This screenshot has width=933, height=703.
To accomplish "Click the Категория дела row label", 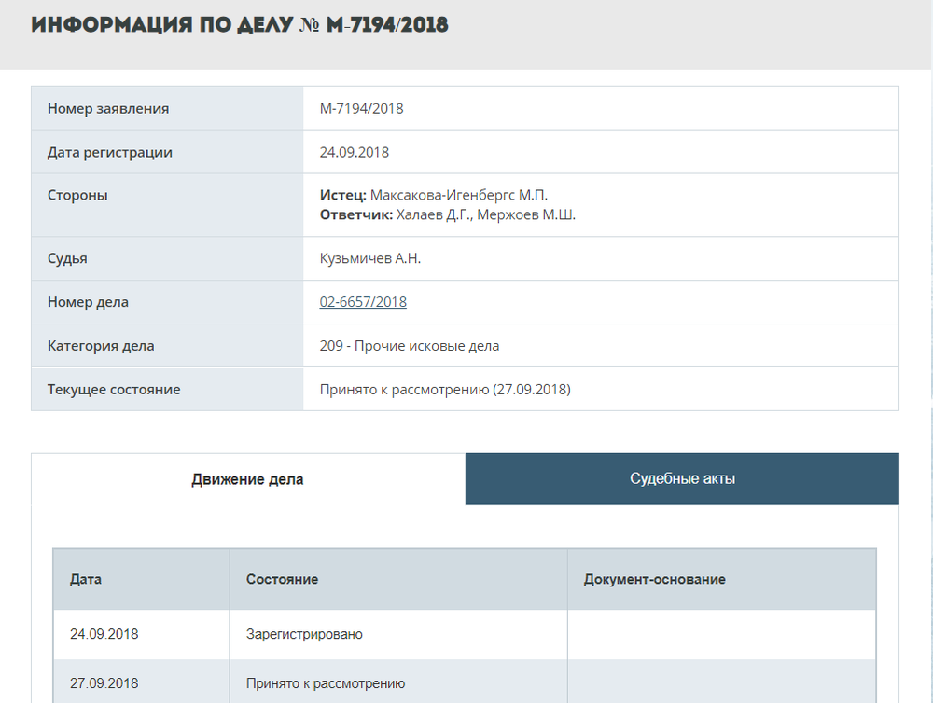I will (x=101, y=346).
